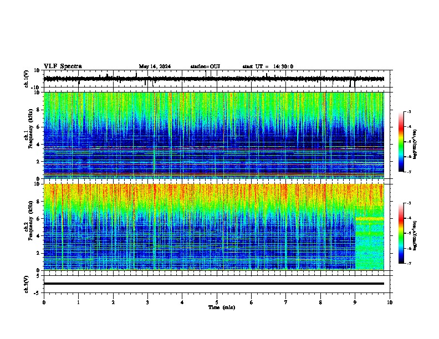Viewport: 439px width, 339px height.
Task: Click the log(PSD) label beside ch.1 color bar
Action: [x=415, y=145]
